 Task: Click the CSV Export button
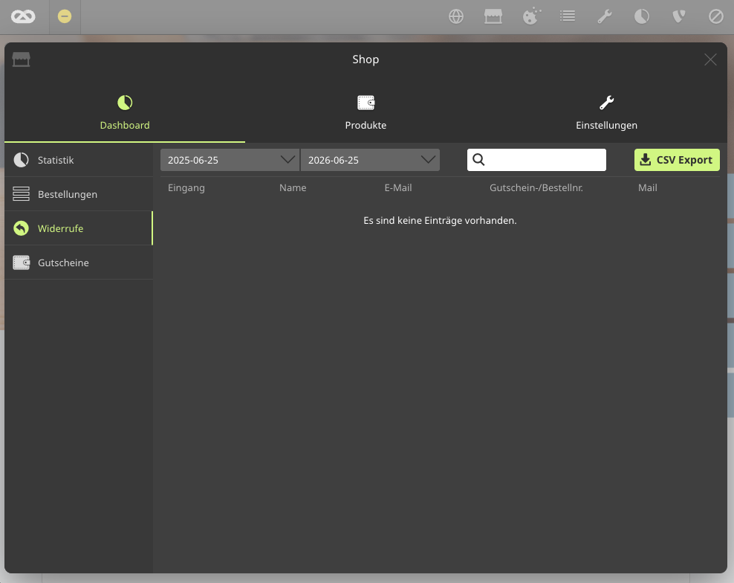[677, 160]
